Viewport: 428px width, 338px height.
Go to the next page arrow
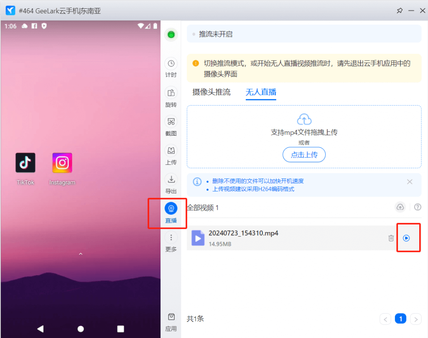coord(415,319)
